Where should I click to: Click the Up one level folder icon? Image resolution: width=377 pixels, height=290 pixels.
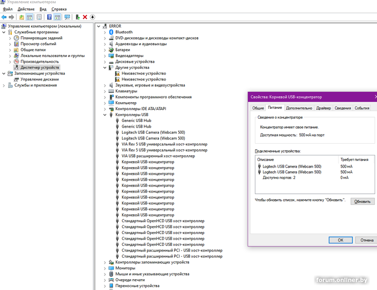pos(22,17)
